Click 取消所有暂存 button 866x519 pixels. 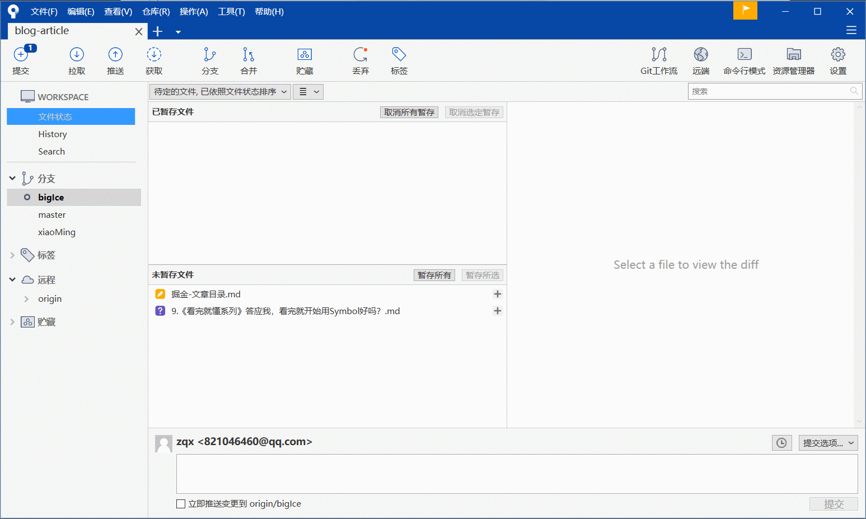coord(409,112)
